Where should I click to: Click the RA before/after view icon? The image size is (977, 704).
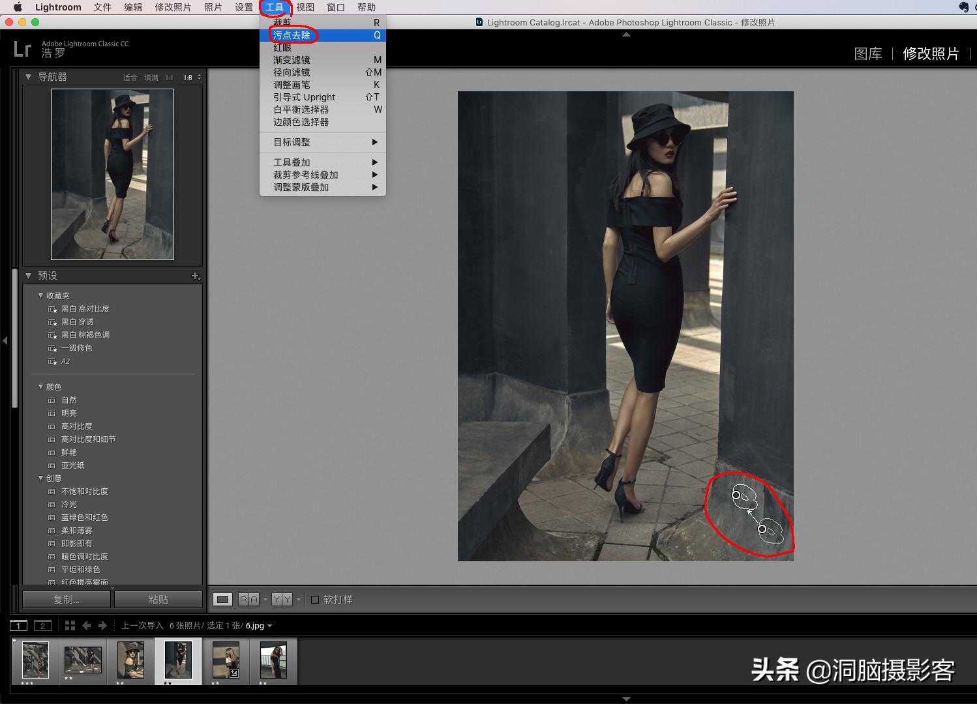click(x=248, y=599)
